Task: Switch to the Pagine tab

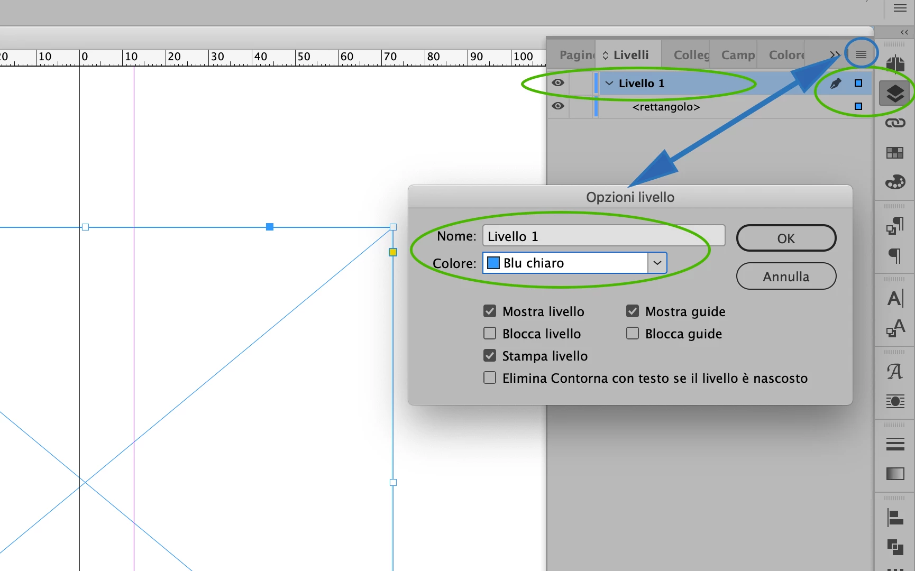Action: (577, 55)
